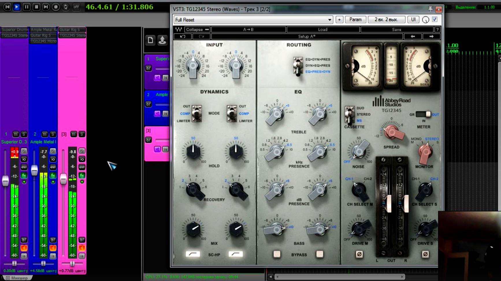The image size is (501, 281).
Task: Skip to project end in the transport
Action: pyautogui.click(x=46, y=7)
